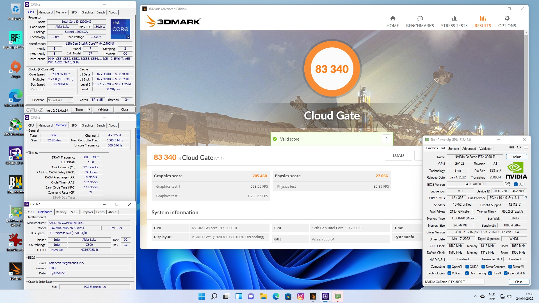Click the Tools button in CPU-Z
The width and height of the screenshot is (539, 303).
(79, 109)
